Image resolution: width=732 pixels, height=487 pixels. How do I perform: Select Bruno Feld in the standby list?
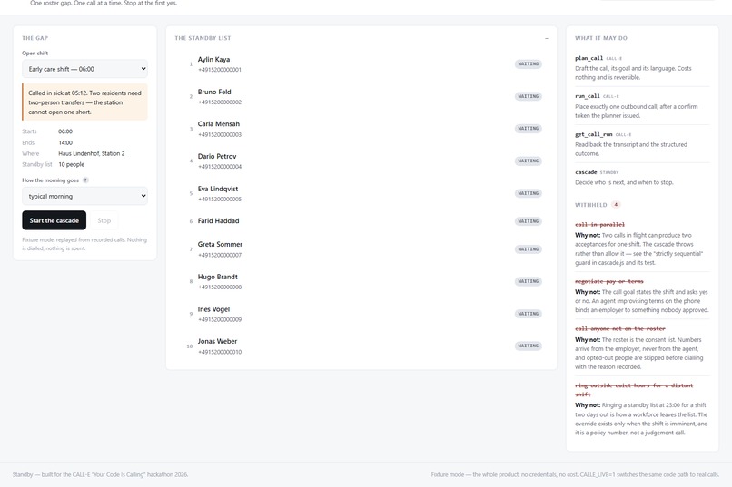[361, 96]
